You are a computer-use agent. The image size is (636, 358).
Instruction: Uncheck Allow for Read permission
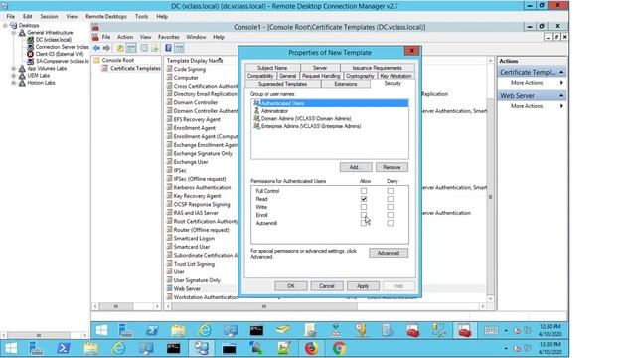coord(364,199)
